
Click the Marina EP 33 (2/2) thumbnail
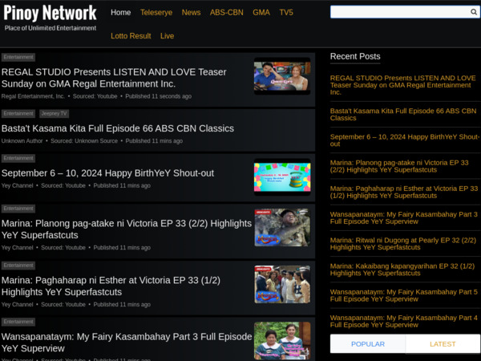(x=282, y=228)
